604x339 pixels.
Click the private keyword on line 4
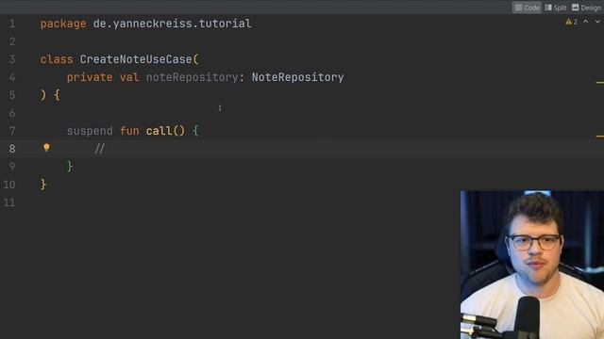(x=90, y=77)
